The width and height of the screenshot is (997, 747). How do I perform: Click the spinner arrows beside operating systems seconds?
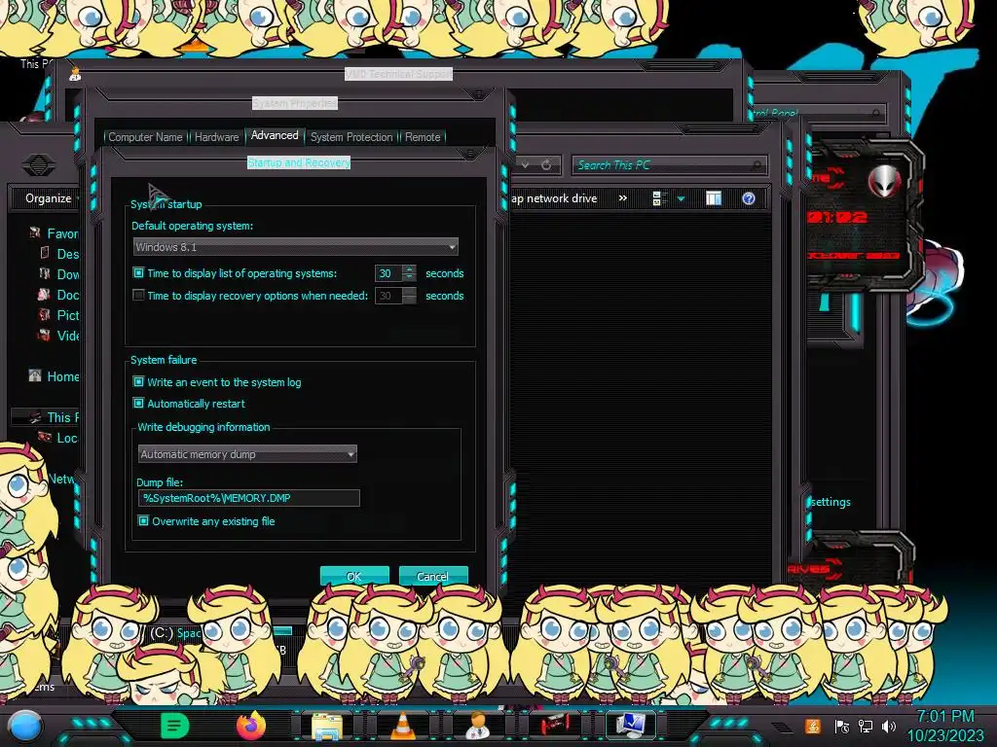pos(410,273)
